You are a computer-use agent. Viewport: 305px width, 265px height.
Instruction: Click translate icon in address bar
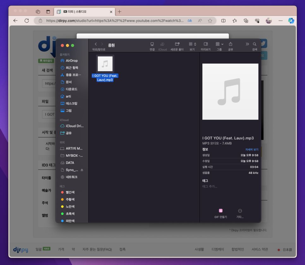pos(190,21)
